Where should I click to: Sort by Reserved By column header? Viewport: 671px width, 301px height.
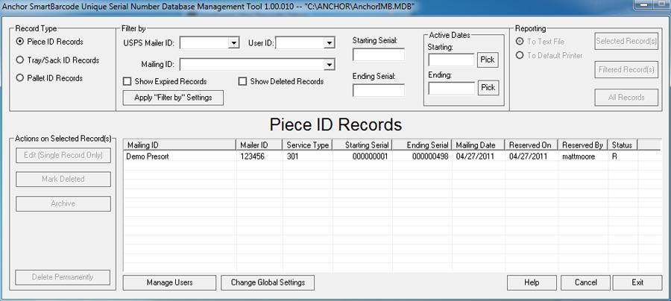click(x=583, y=145)
